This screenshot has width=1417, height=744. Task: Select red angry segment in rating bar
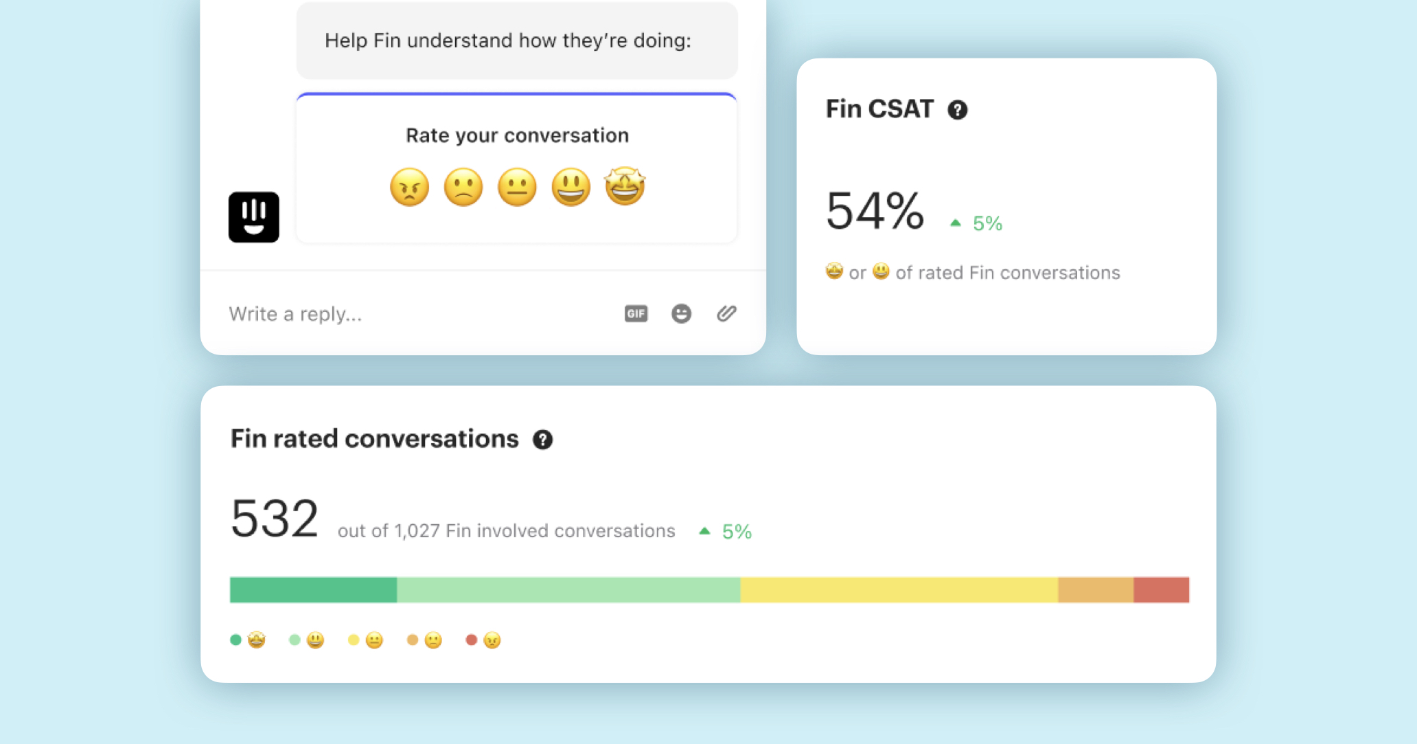(1162, 590)
